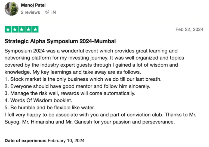Click Date of experience February 10, 2024

point(45,140)
